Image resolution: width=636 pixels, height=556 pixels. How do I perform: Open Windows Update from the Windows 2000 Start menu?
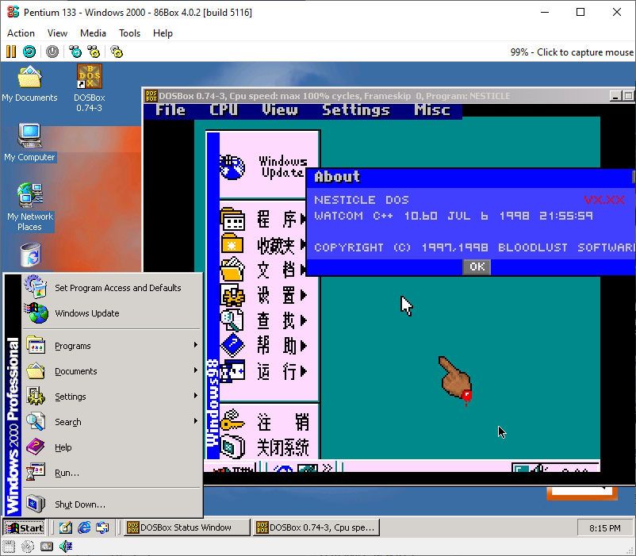[113, 313]
